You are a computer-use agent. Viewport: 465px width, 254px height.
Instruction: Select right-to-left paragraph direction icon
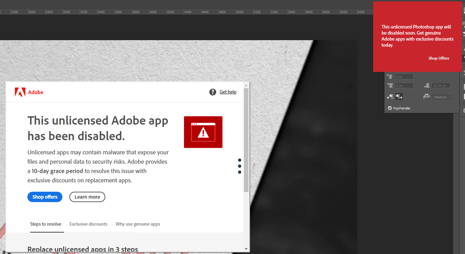pyautogui.click(x=399, y=97)
